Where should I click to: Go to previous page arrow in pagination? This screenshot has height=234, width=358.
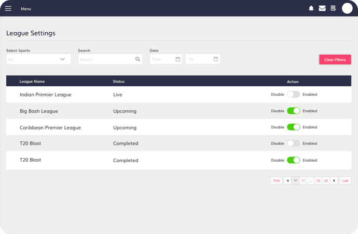[x=287, y=180]
